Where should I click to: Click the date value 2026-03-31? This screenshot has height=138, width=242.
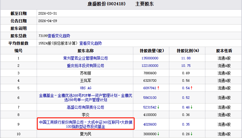pyautogui.click(x=48, y=13)
